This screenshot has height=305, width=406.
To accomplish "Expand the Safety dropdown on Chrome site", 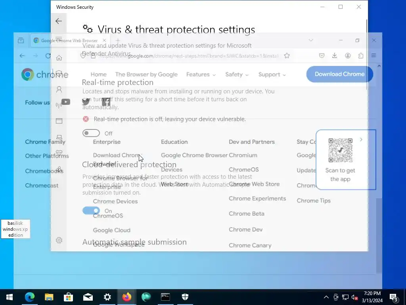I will coord(237,74).
